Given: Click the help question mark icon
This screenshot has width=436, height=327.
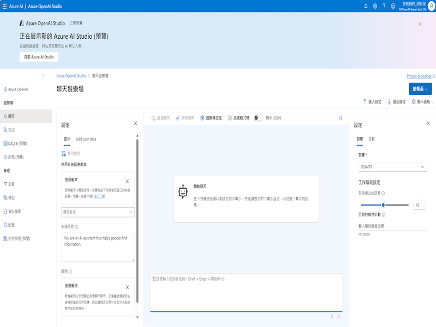Looking at the screenshot, I should (384, 6).
